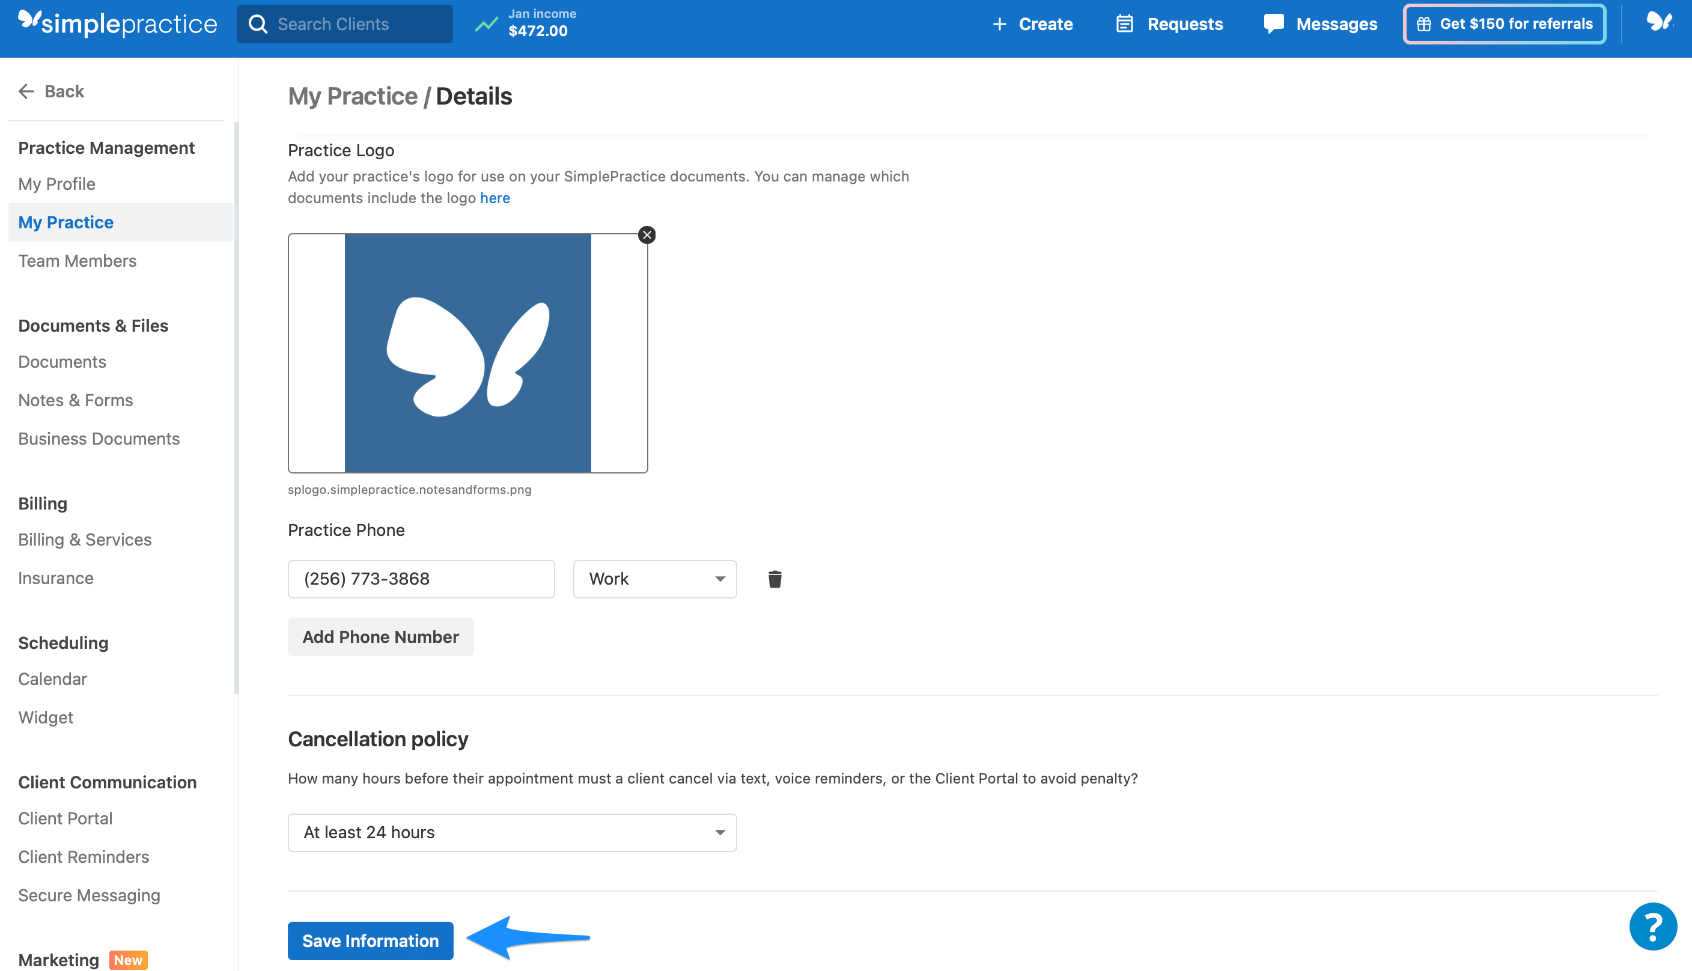The height and width of the screenshot is (971, 1692).
Task: Open the phone type Work dropdown
Action: 654,579
